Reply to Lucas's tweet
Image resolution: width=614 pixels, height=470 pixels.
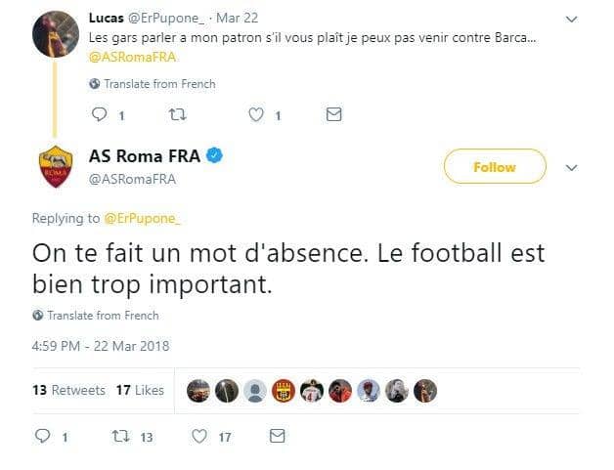98,115
